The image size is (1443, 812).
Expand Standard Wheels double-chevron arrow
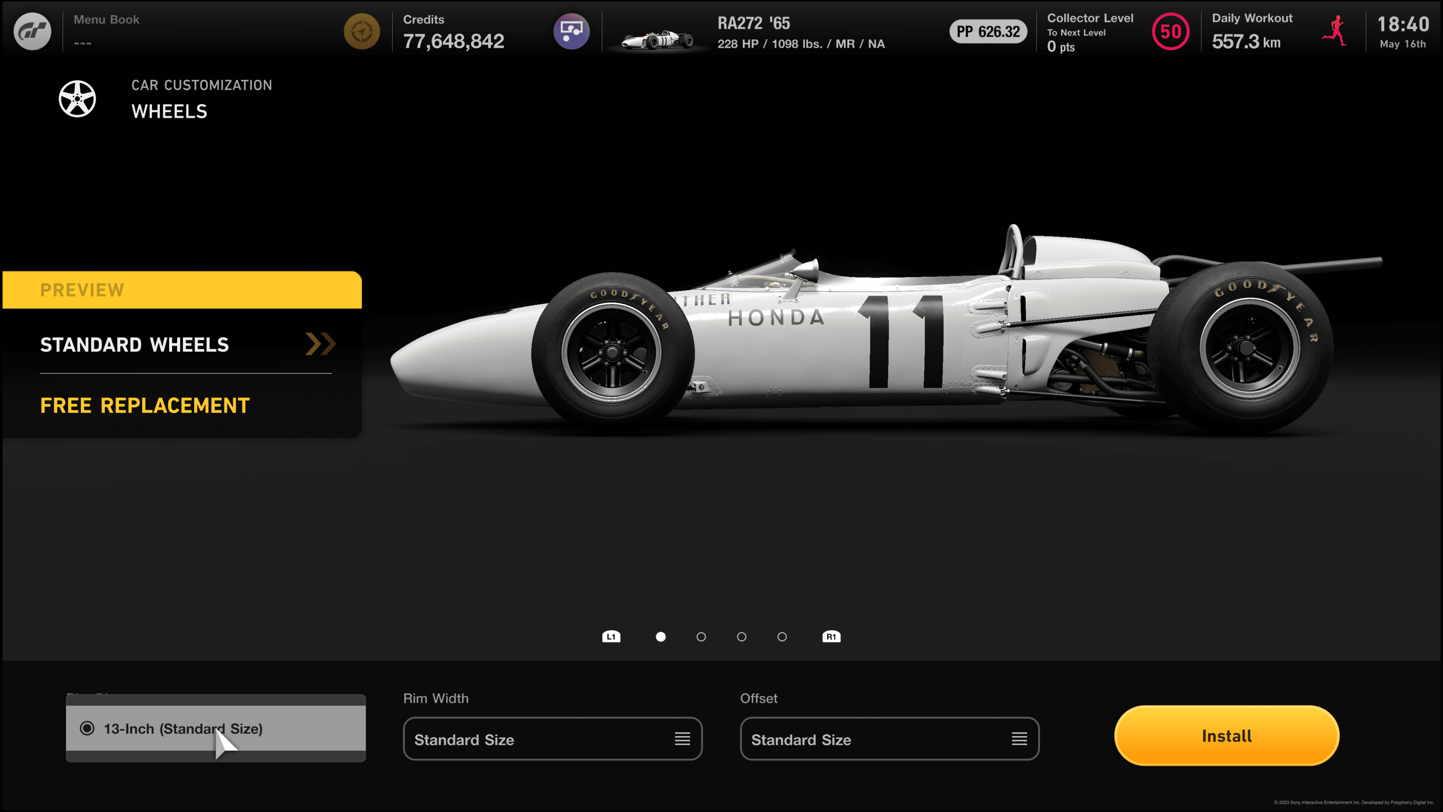click(321, 344)
